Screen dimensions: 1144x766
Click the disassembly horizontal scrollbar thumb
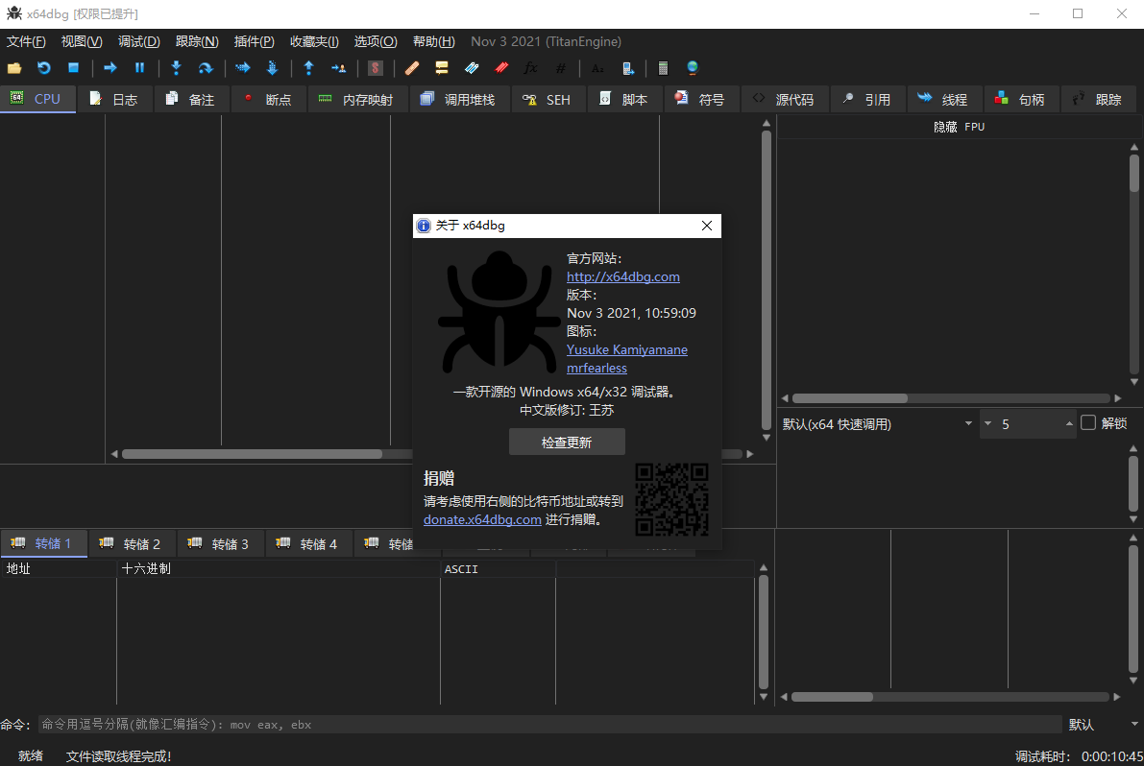pyautogui.click(x=253, y=454)
